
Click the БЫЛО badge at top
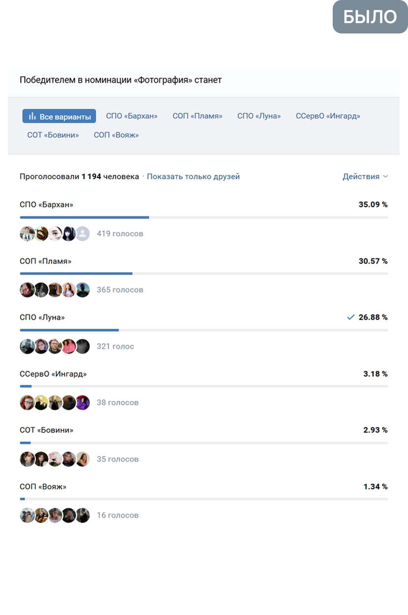370,17
